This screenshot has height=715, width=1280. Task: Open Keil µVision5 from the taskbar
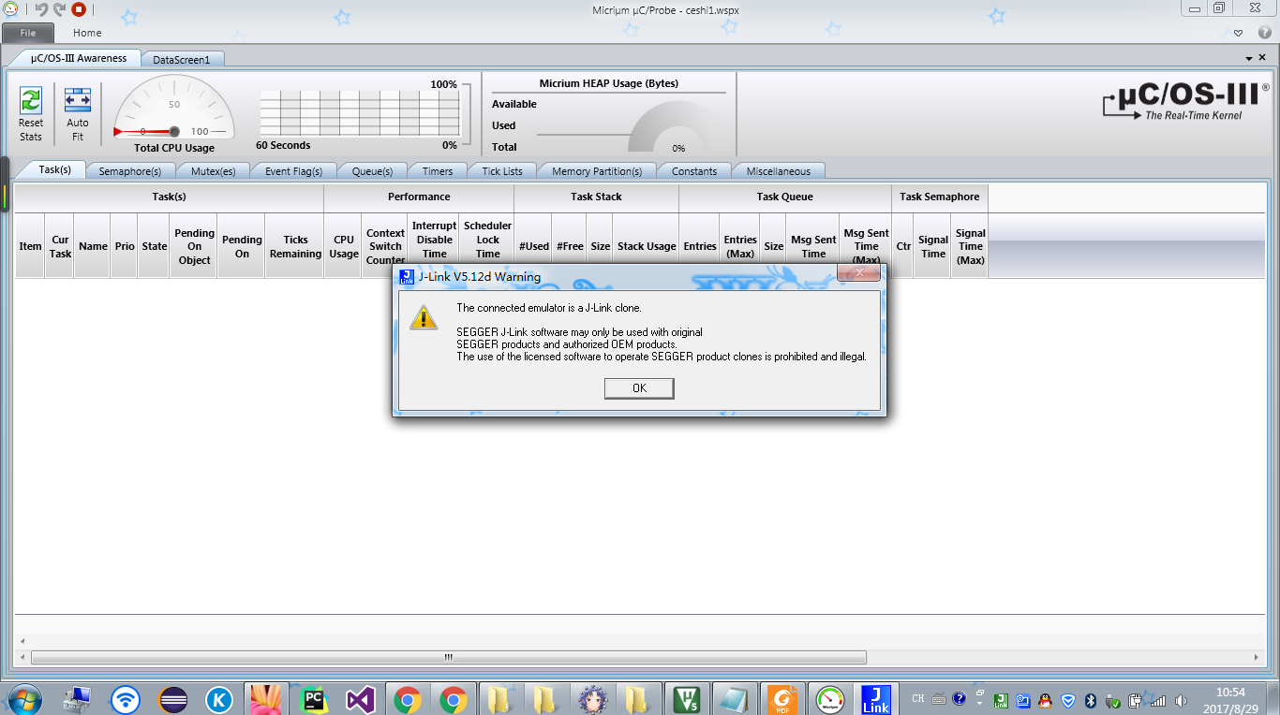pos(688,698)
